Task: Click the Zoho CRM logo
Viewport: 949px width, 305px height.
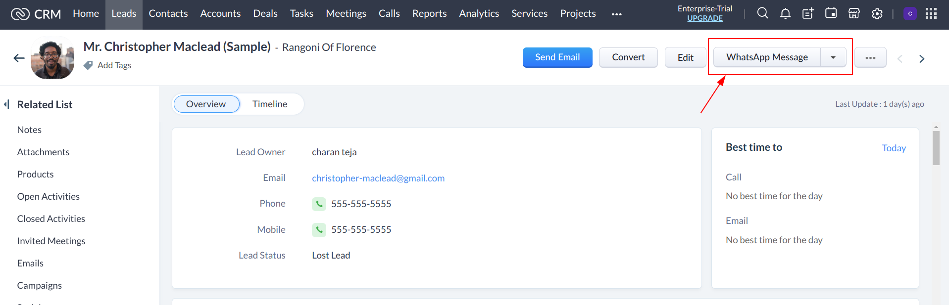Action: click(x=36, y=14)
